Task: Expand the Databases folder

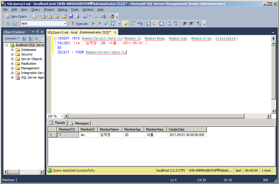Action: pyautogui.click(x=12, y=50)
